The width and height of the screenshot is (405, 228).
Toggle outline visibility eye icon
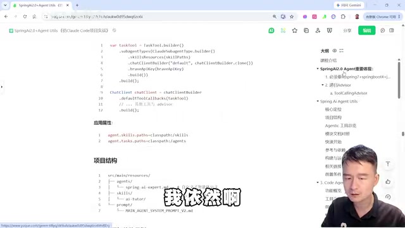pos(335,51)
